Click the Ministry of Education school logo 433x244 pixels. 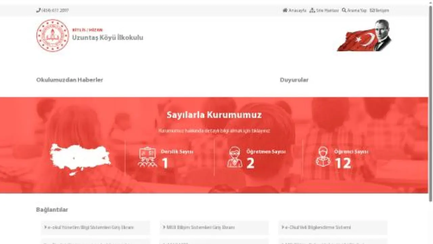click(x=52, y=35)
